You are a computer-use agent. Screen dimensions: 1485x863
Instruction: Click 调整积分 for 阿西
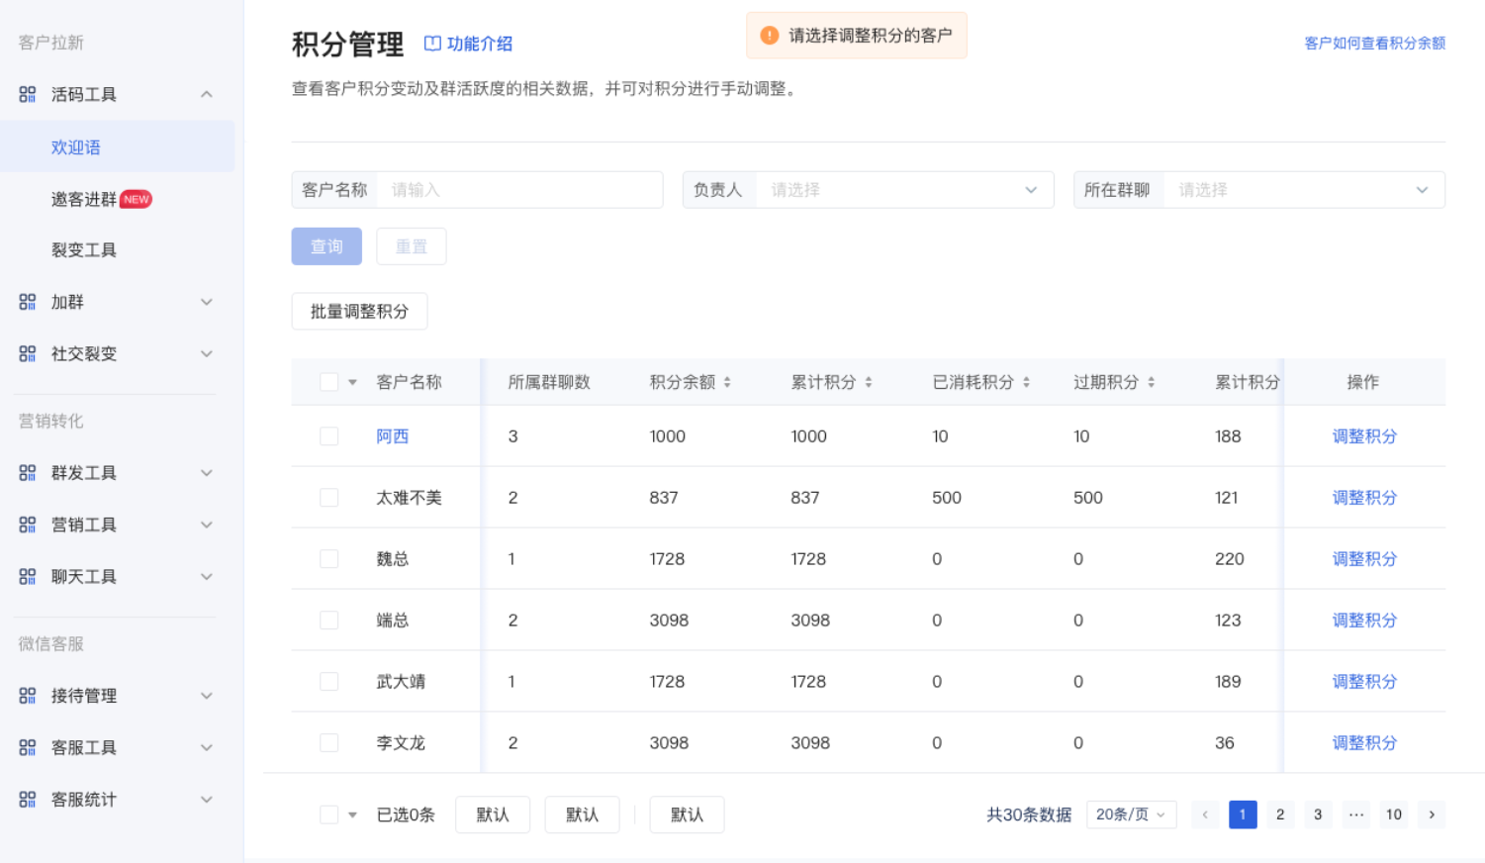1364,436
